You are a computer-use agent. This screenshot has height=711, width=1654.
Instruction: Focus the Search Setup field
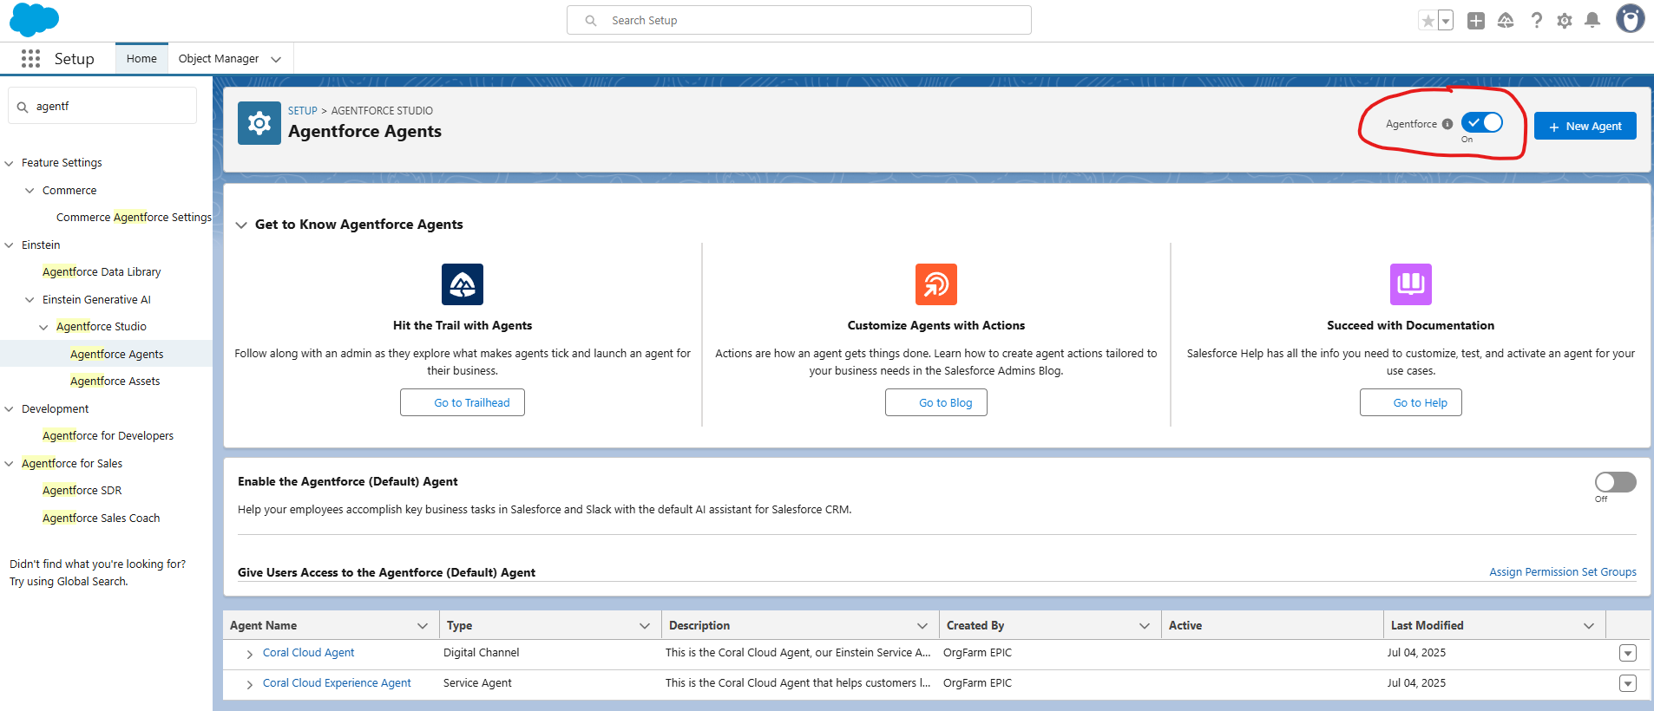(799, 20)
